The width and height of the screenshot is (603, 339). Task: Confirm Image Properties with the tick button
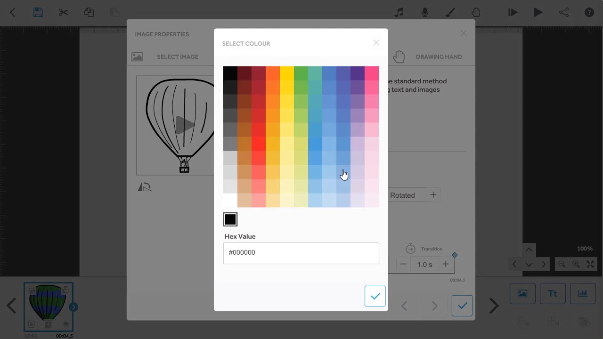(462, 306)
